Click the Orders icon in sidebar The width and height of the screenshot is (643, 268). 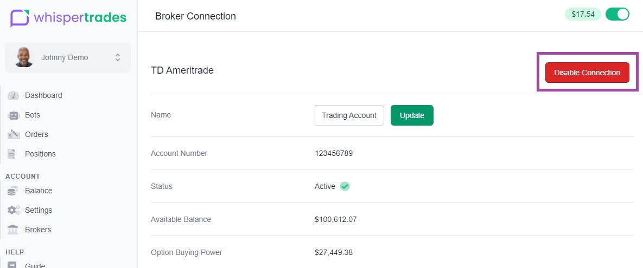click(14, 134)
